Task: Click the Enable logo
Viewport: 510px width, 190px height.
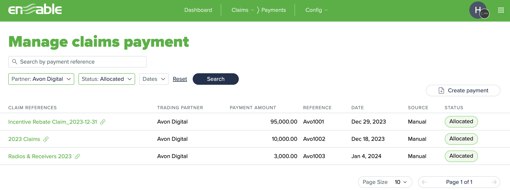Action: tap(35, 9)
